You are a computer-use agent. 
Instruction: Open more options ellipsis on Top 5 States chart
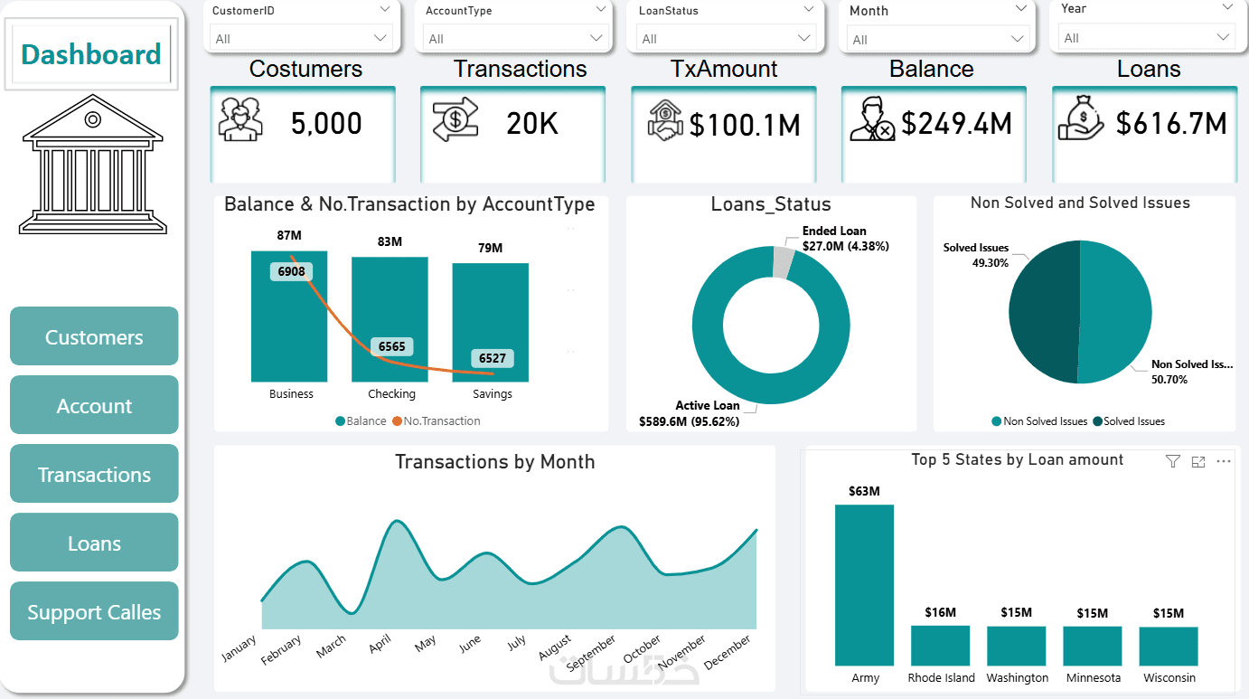[x=1224, y=461]
